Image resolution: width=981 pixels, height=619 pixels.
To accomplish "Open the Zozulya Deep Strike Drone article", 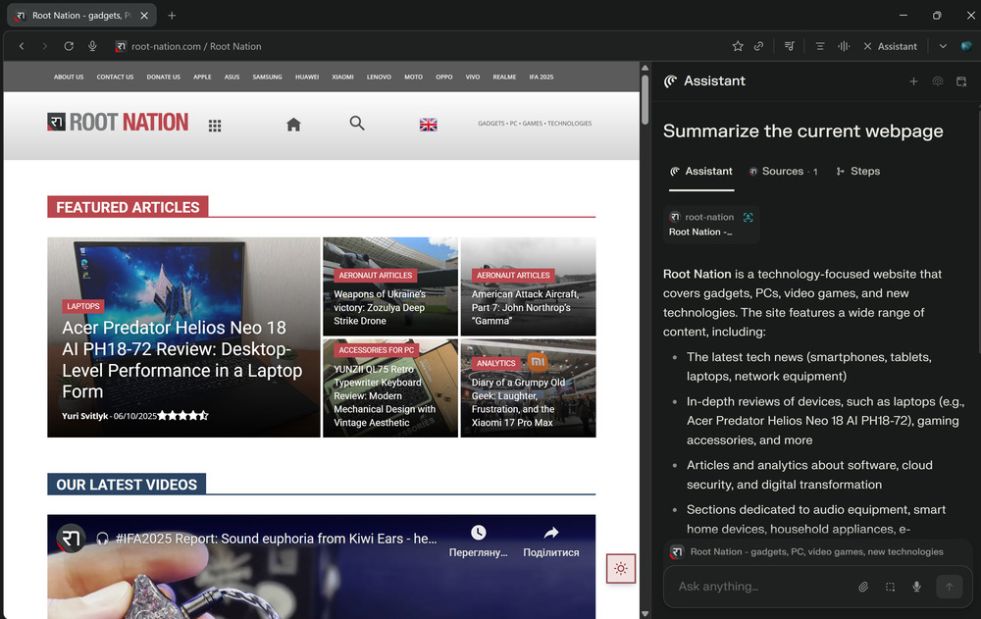I will (380, 307).
